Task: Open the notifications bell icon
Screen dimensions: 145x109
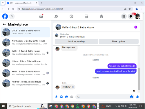Action: pyautogui.click(x=130, y=16)
